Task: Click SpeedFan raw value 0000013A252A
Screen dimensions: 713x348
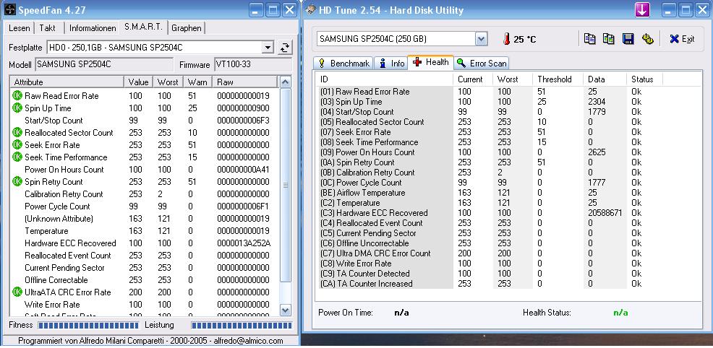Action: click(x=243, y=243)
